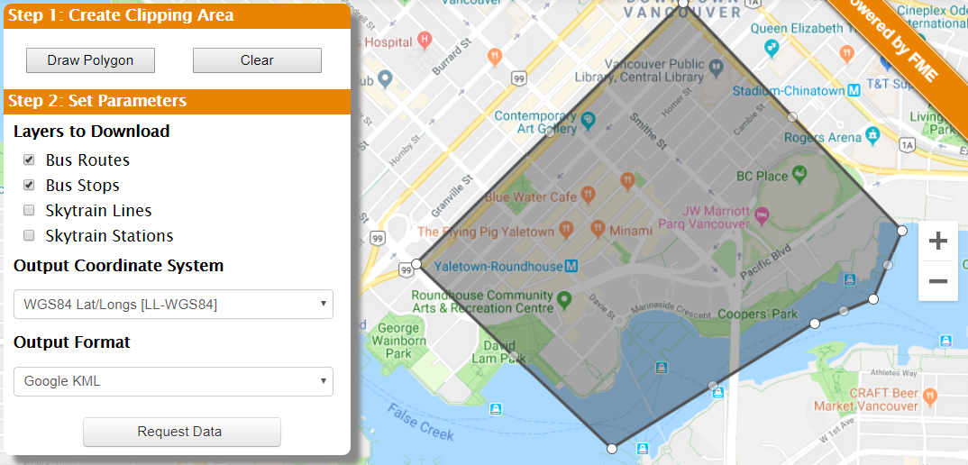Click the Step 2: Set Parameters header
Image resolution: width=968 pixels, height=465 pixels.
(177, 101)
